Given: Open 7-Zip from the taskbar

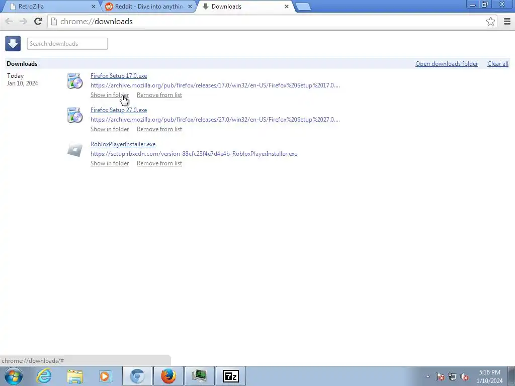Looking at the screenshot, I should point(230,376).
